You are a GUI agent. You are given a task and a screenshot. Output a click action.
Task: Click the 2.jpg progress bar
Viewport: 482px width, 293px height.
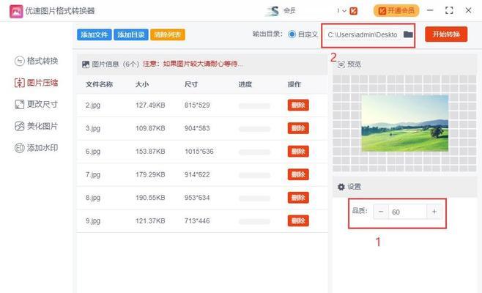click(254, 105)
